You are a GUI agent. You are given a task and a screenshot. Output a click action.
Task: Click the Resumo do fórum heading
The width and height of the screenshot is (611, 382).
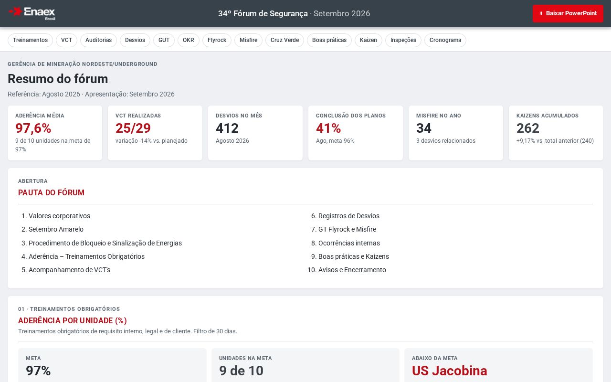coord(58,79)
